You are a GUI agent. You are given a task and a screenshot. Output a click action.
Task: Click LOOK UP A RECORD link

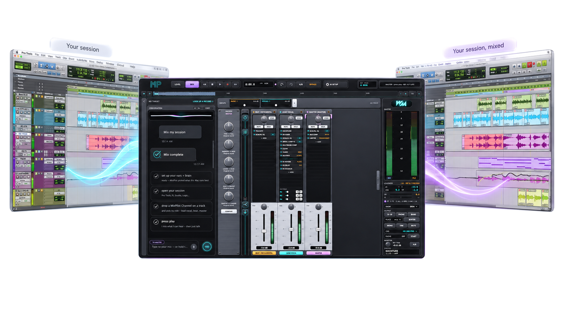(203, 101)
